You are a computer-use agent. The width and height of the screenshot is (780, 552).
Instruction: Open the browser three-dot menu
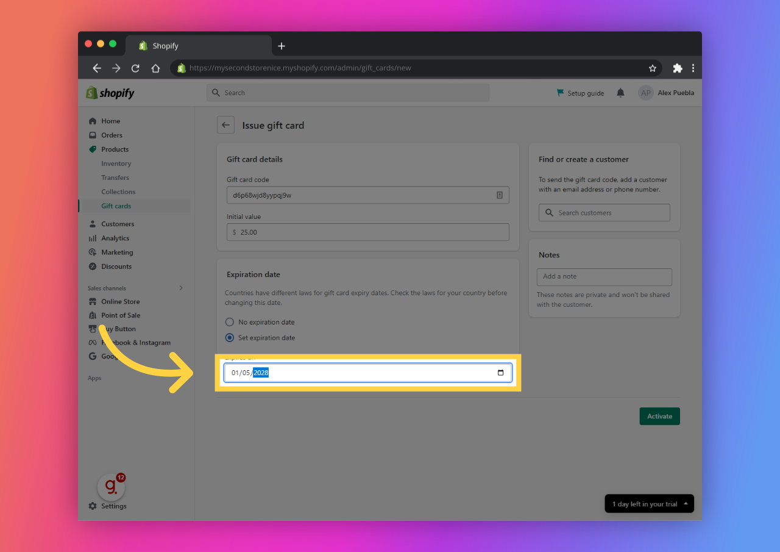(693, 68)
